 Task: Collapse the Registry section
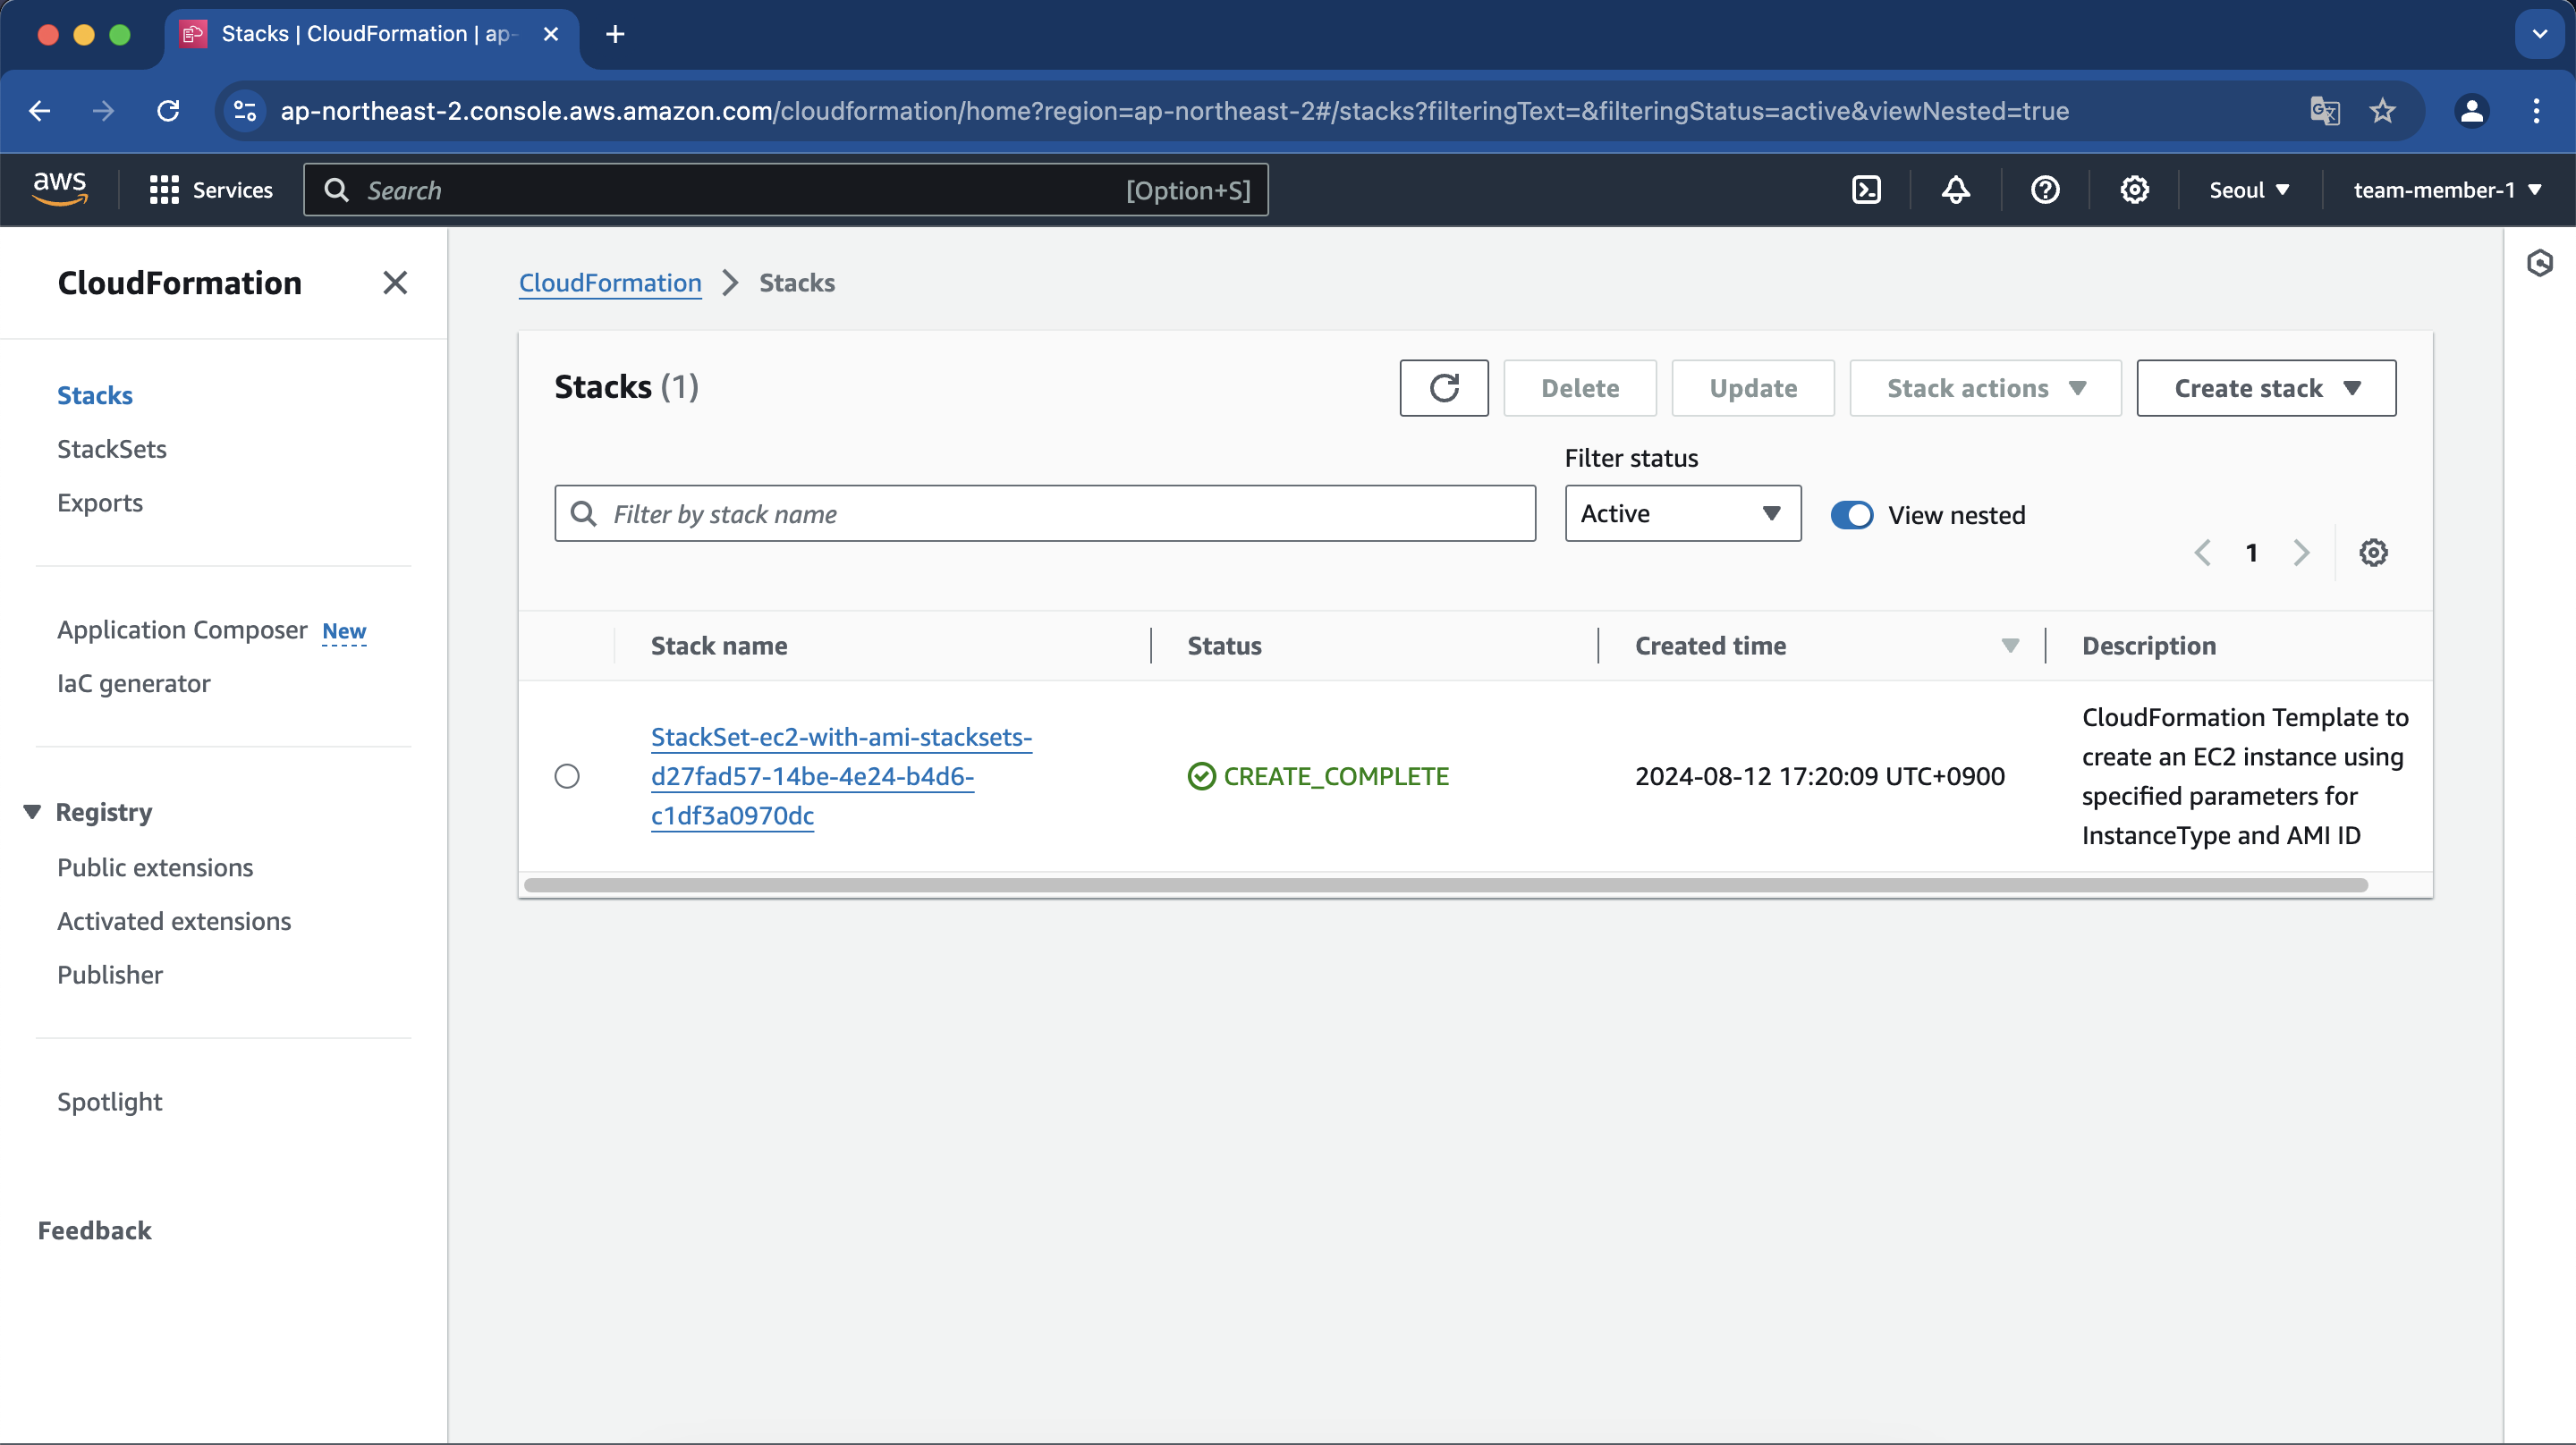point(32,812)
